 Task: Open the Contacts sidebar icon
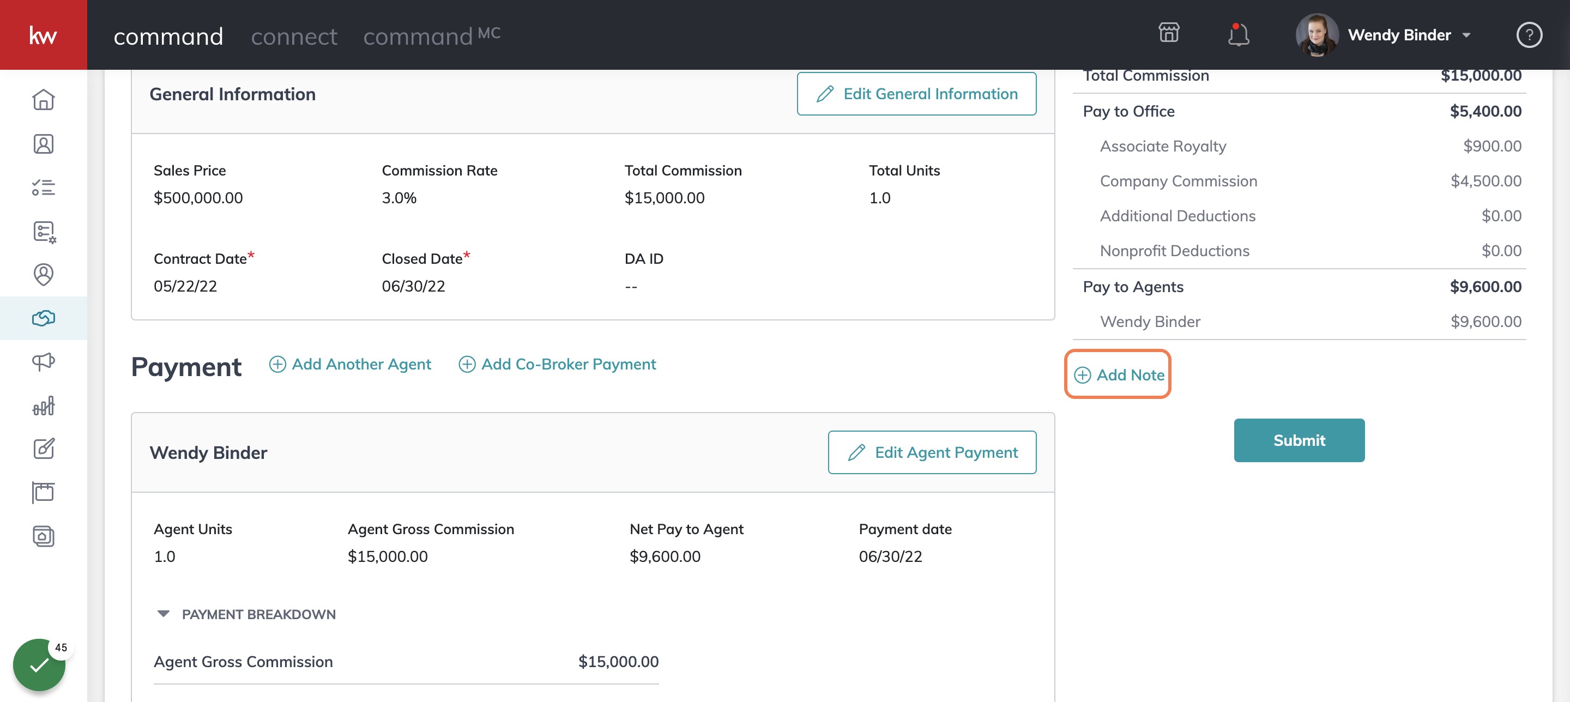coord(43,144)
